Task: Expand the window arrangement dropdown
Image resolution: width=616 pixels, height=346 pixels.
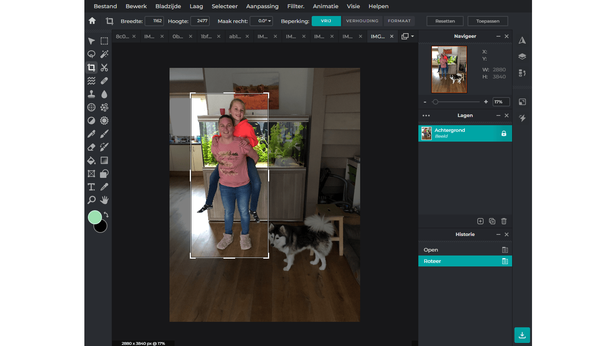Action: 408,36
